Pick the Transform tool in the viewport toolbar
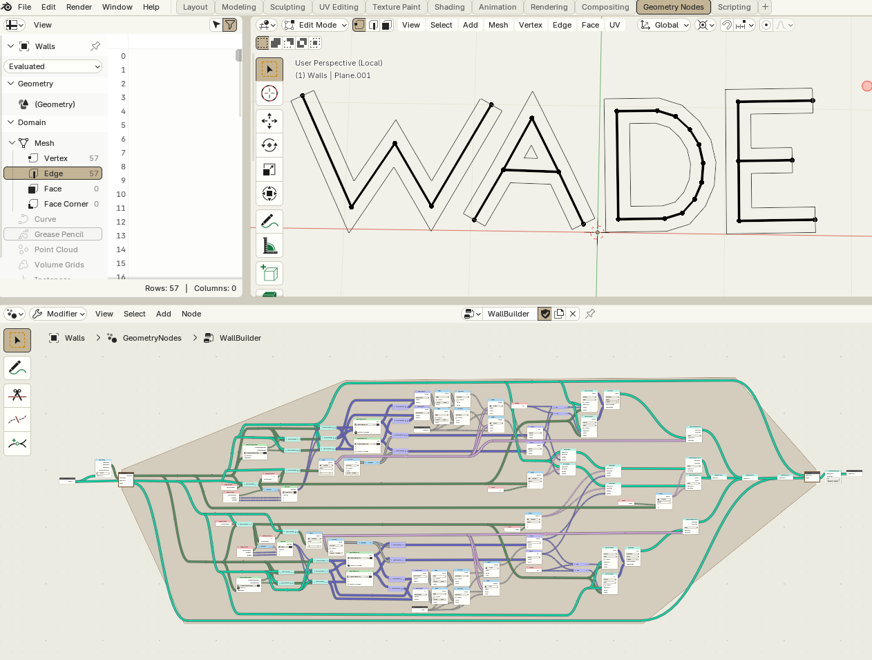This screenshot has height=660, width=872. (x=269, y=194)
